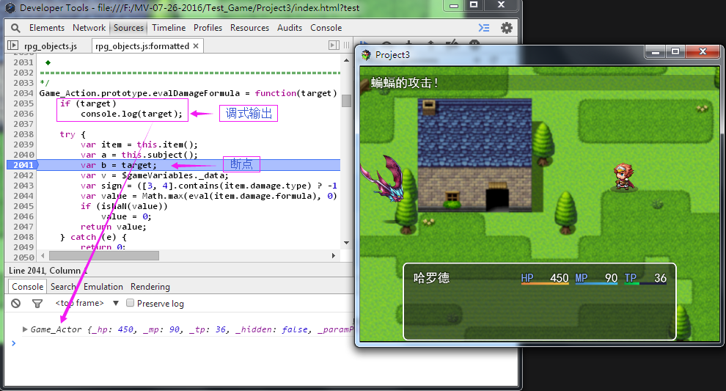Open the top frame context dropdown
Screen dimensions: 726x391
87,303
